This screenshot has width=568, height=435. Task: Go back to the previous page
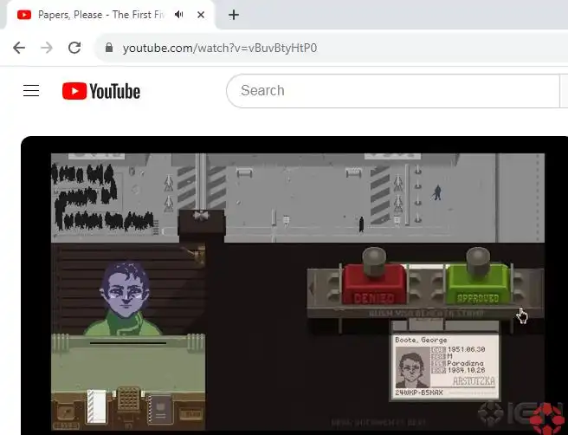[x=19, y=48]
